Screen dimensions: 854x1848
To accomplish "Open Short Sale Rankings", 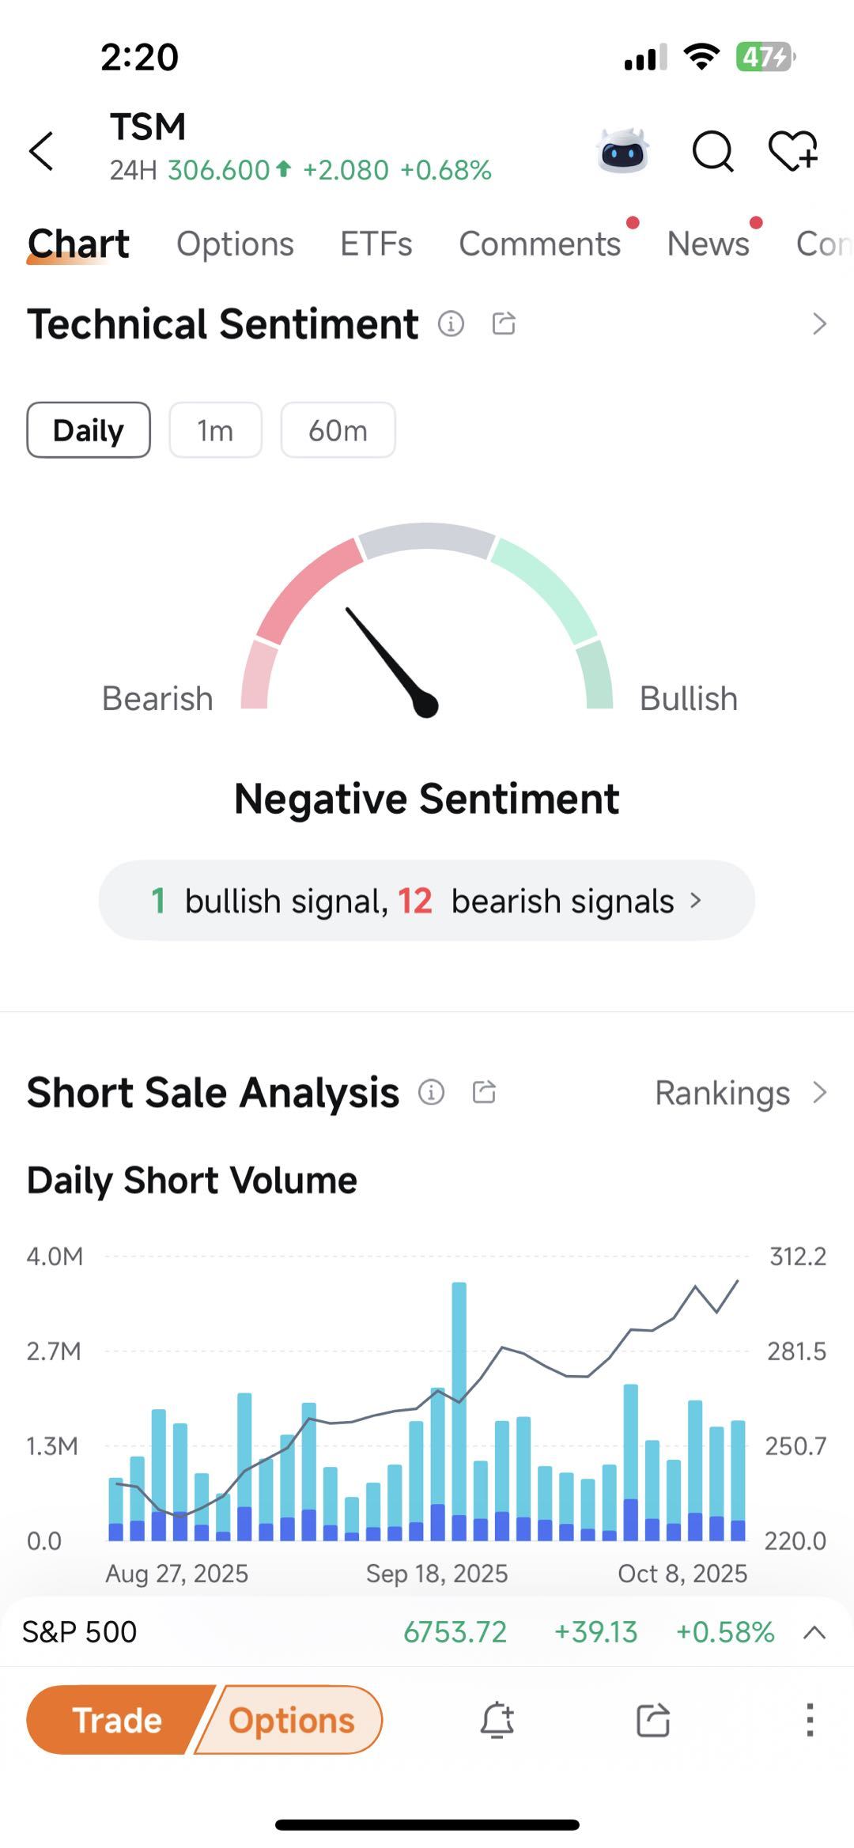I will click(x=739, y=1093).
